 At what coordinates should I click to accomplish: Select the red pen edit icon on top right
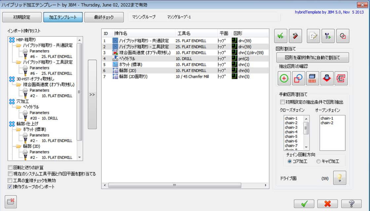296,35
